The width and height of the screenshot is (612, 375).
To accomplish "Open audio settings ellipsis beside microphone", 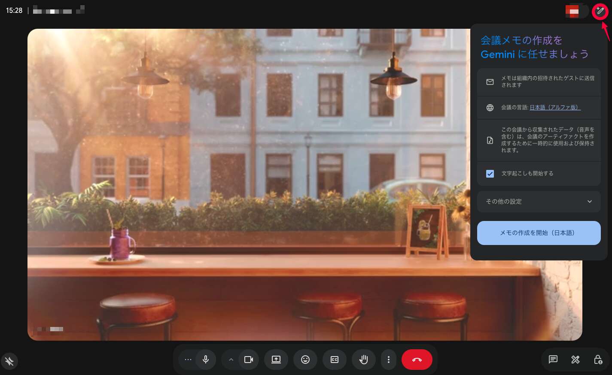I will coord(188,360).
